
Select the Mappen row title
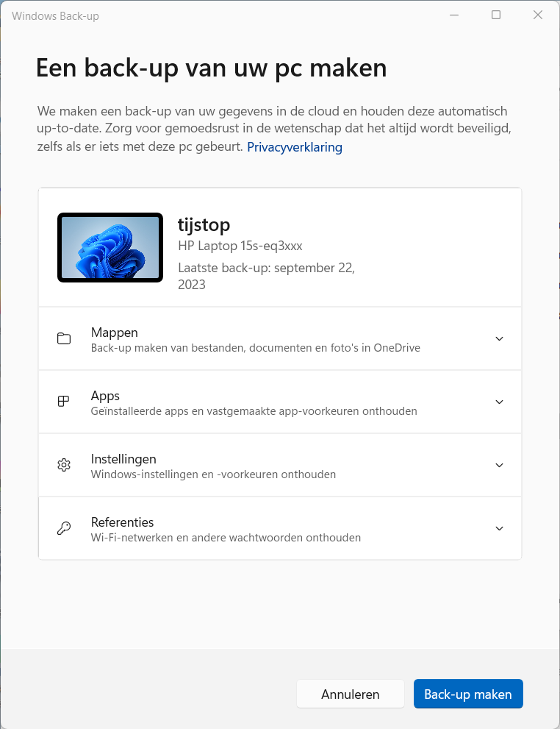click(x=115, y=333)
